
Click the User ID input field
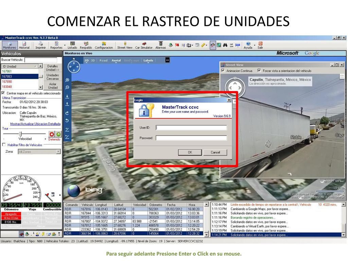(x=191, y=128)
